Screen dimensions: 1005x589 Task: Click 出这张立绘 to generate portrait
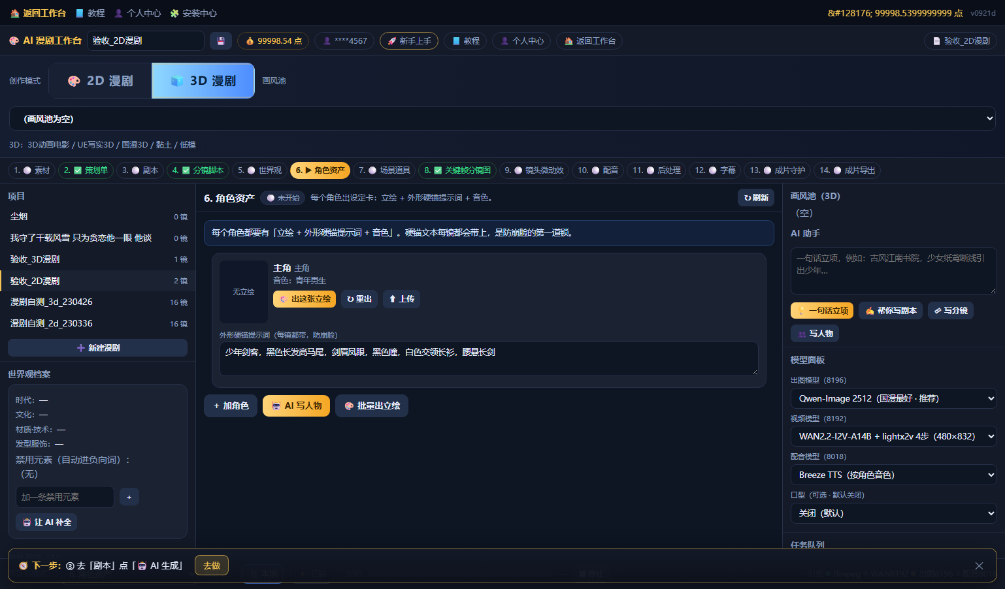point(305,299)
